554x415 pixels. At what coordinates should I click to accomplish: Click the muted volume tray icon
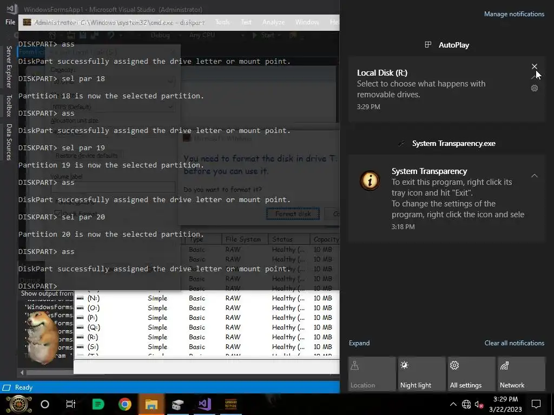[x=479, y=404]
